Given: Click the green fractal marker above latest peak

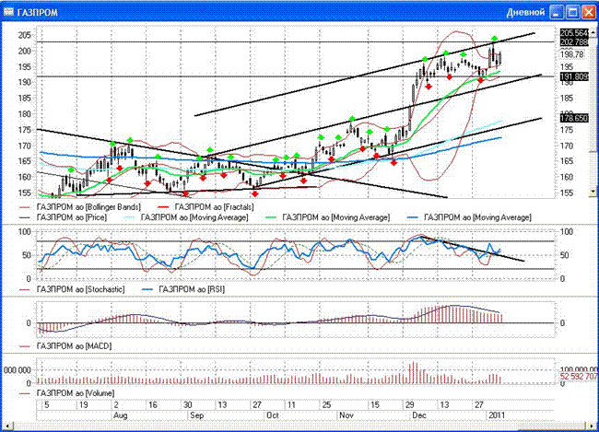Looking at the screenshot, I should [x=494, y=39].
